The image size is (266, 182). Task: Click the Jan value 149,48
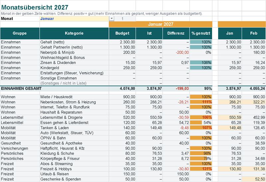pyautogui.click(x=230, y=128)
